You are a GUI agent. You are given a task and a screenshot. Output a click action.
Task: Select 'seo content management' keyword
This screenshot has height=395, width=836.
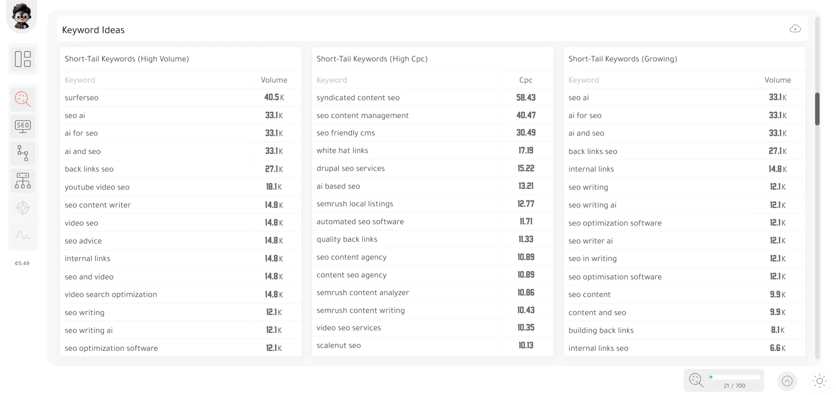[362, 115]
